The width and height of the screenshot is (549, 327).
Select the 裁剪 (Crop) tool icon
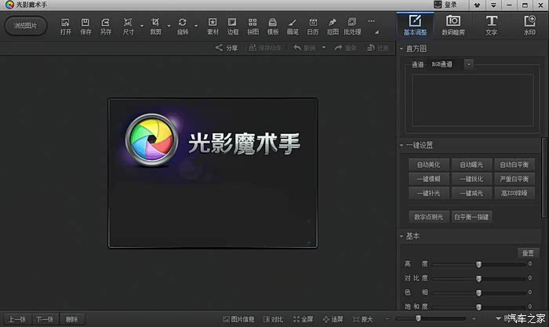click(x=156, y=25)
